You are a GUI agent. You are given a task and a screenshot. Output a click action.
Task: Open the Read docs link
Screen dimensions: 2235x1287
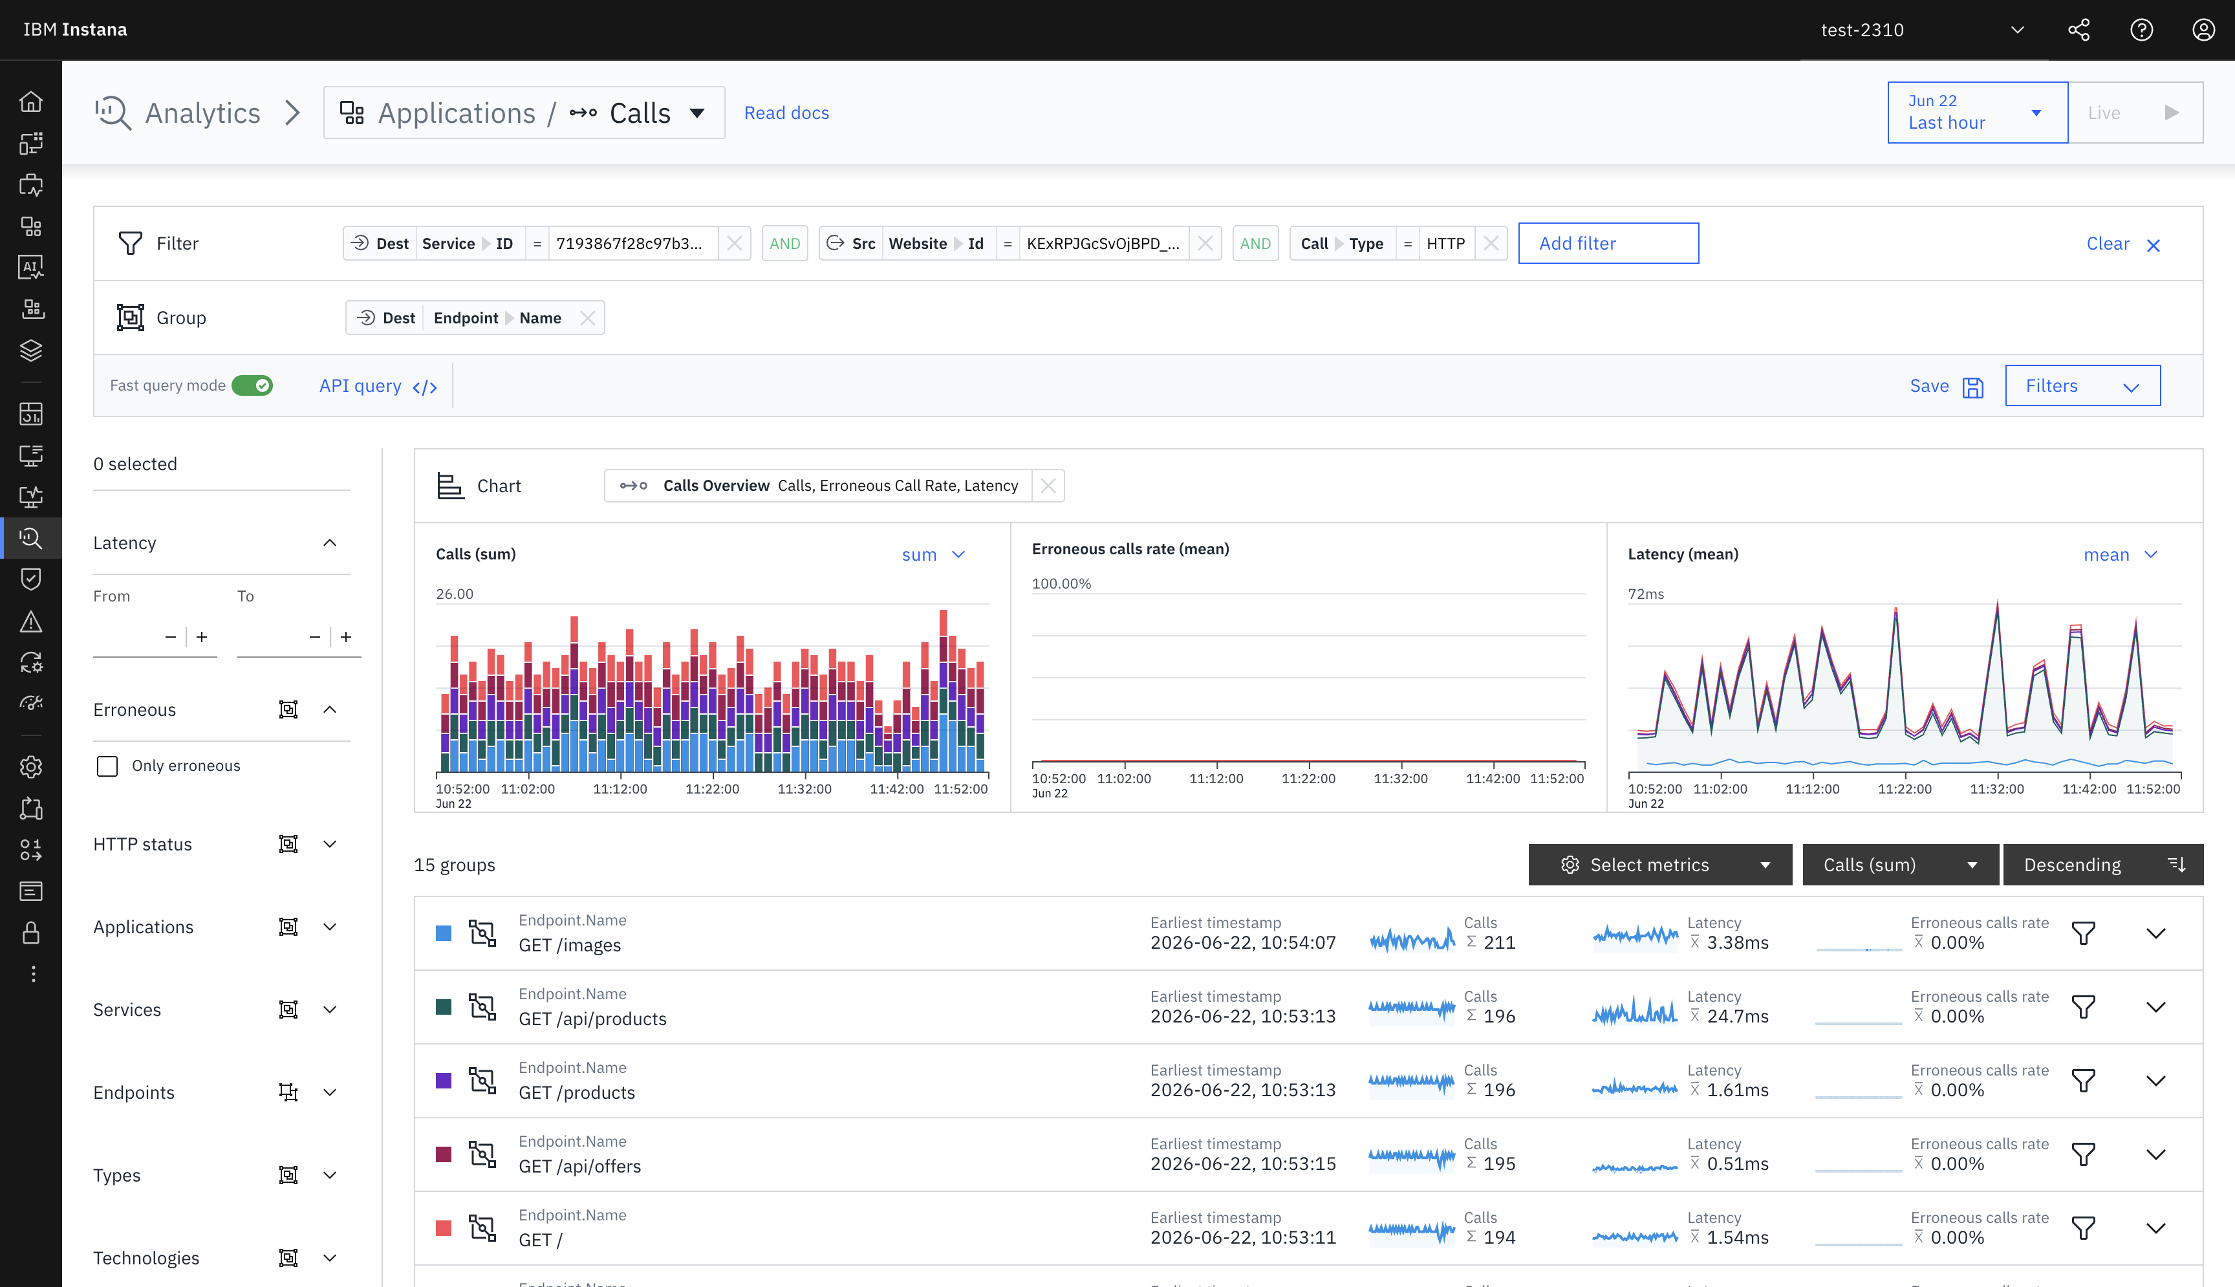click(786, 113)
